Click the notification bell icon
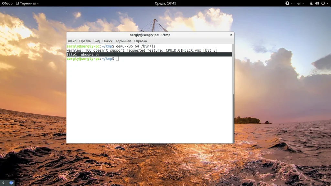The image size is (331, 186). (x=311, y=3)
